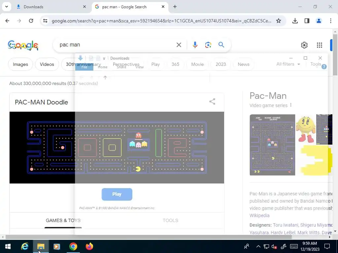Viewport: 338px width, 253px height.
Task: Open help in the Downloads Explorer window
Action: coord(324,67)
